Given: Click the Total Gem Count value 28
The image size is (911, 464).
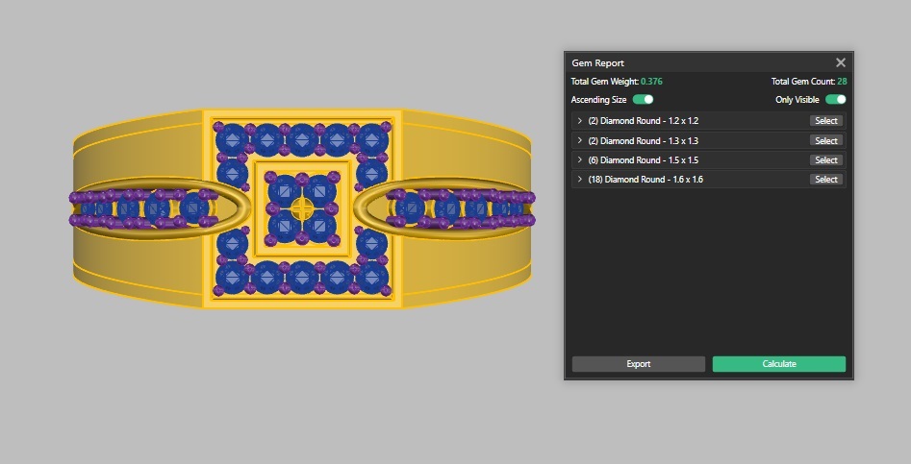Looking at the screenshot, I should click(842, 82).
